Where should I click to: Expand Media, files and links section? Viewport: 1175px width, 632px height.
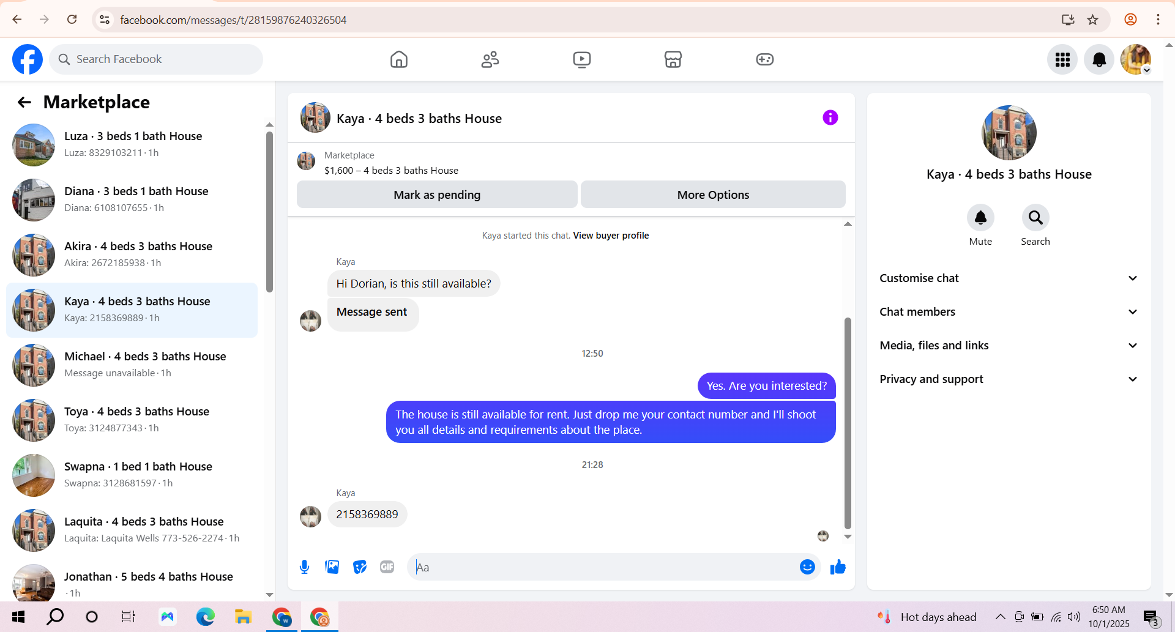tap(1009, 346)
